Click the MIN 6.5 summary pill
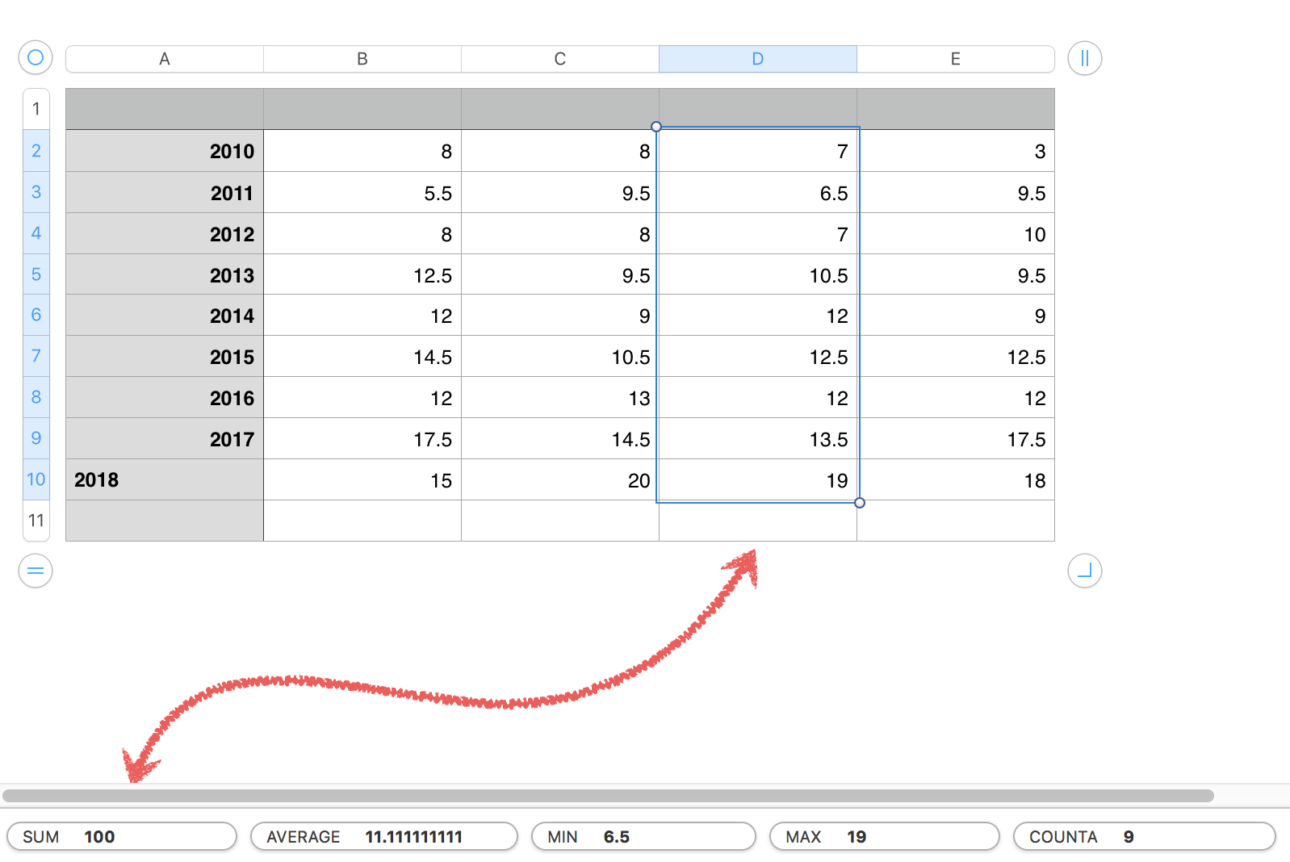 [x=643, y=837]
